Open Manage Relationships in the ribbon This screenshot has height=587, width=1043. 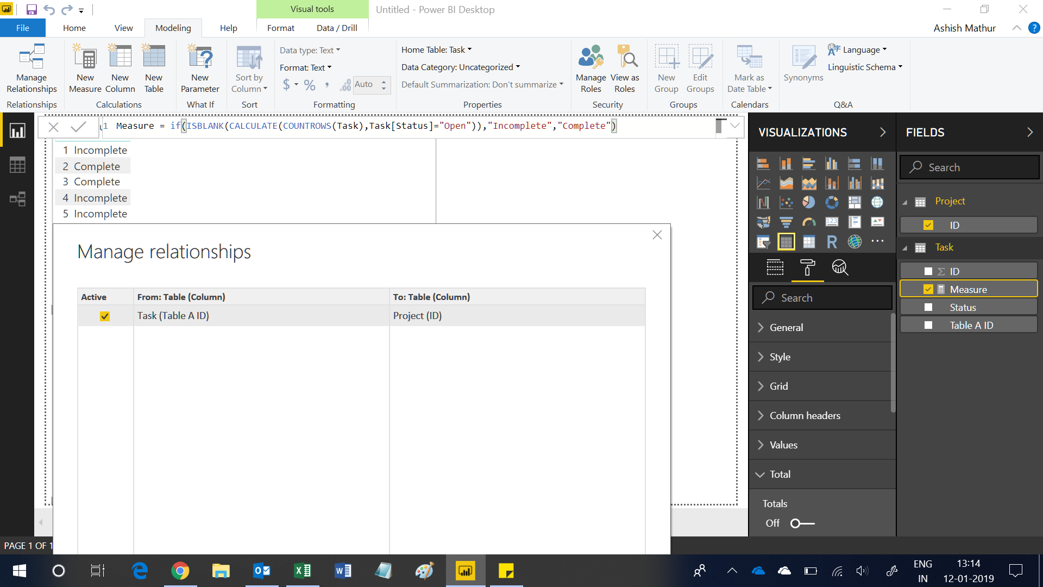pyautogui.click(x=32, y=68)
